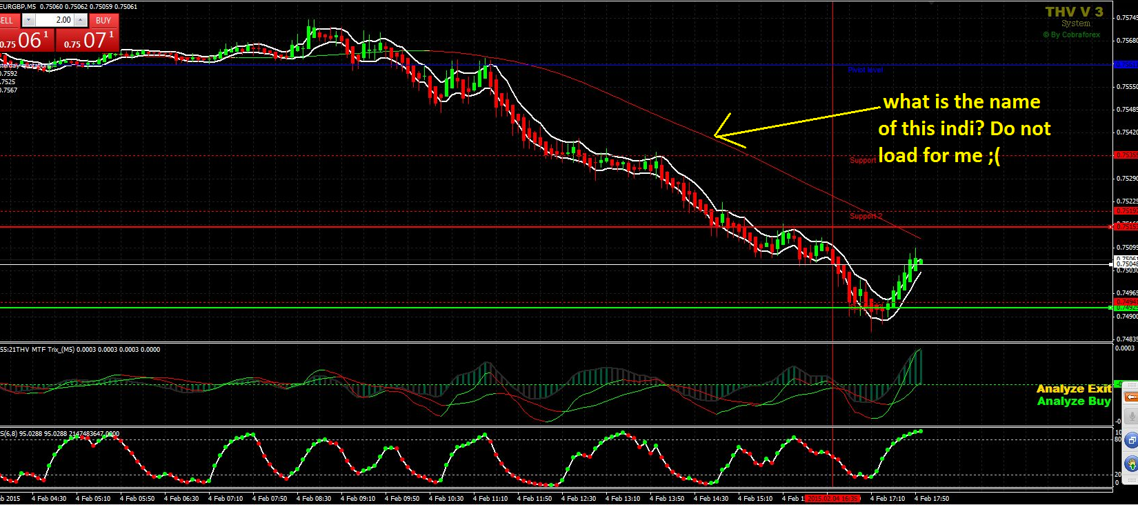Click the grayed microphone icon
The height and width of the screenshot is (505, 1138).
tap(1131, 417)
